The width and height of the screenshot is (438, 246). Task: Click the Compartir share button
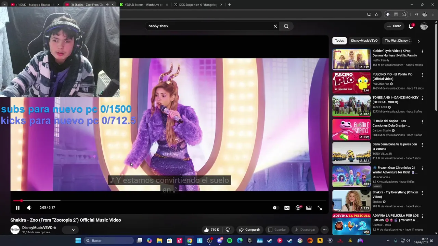(249, 230)
